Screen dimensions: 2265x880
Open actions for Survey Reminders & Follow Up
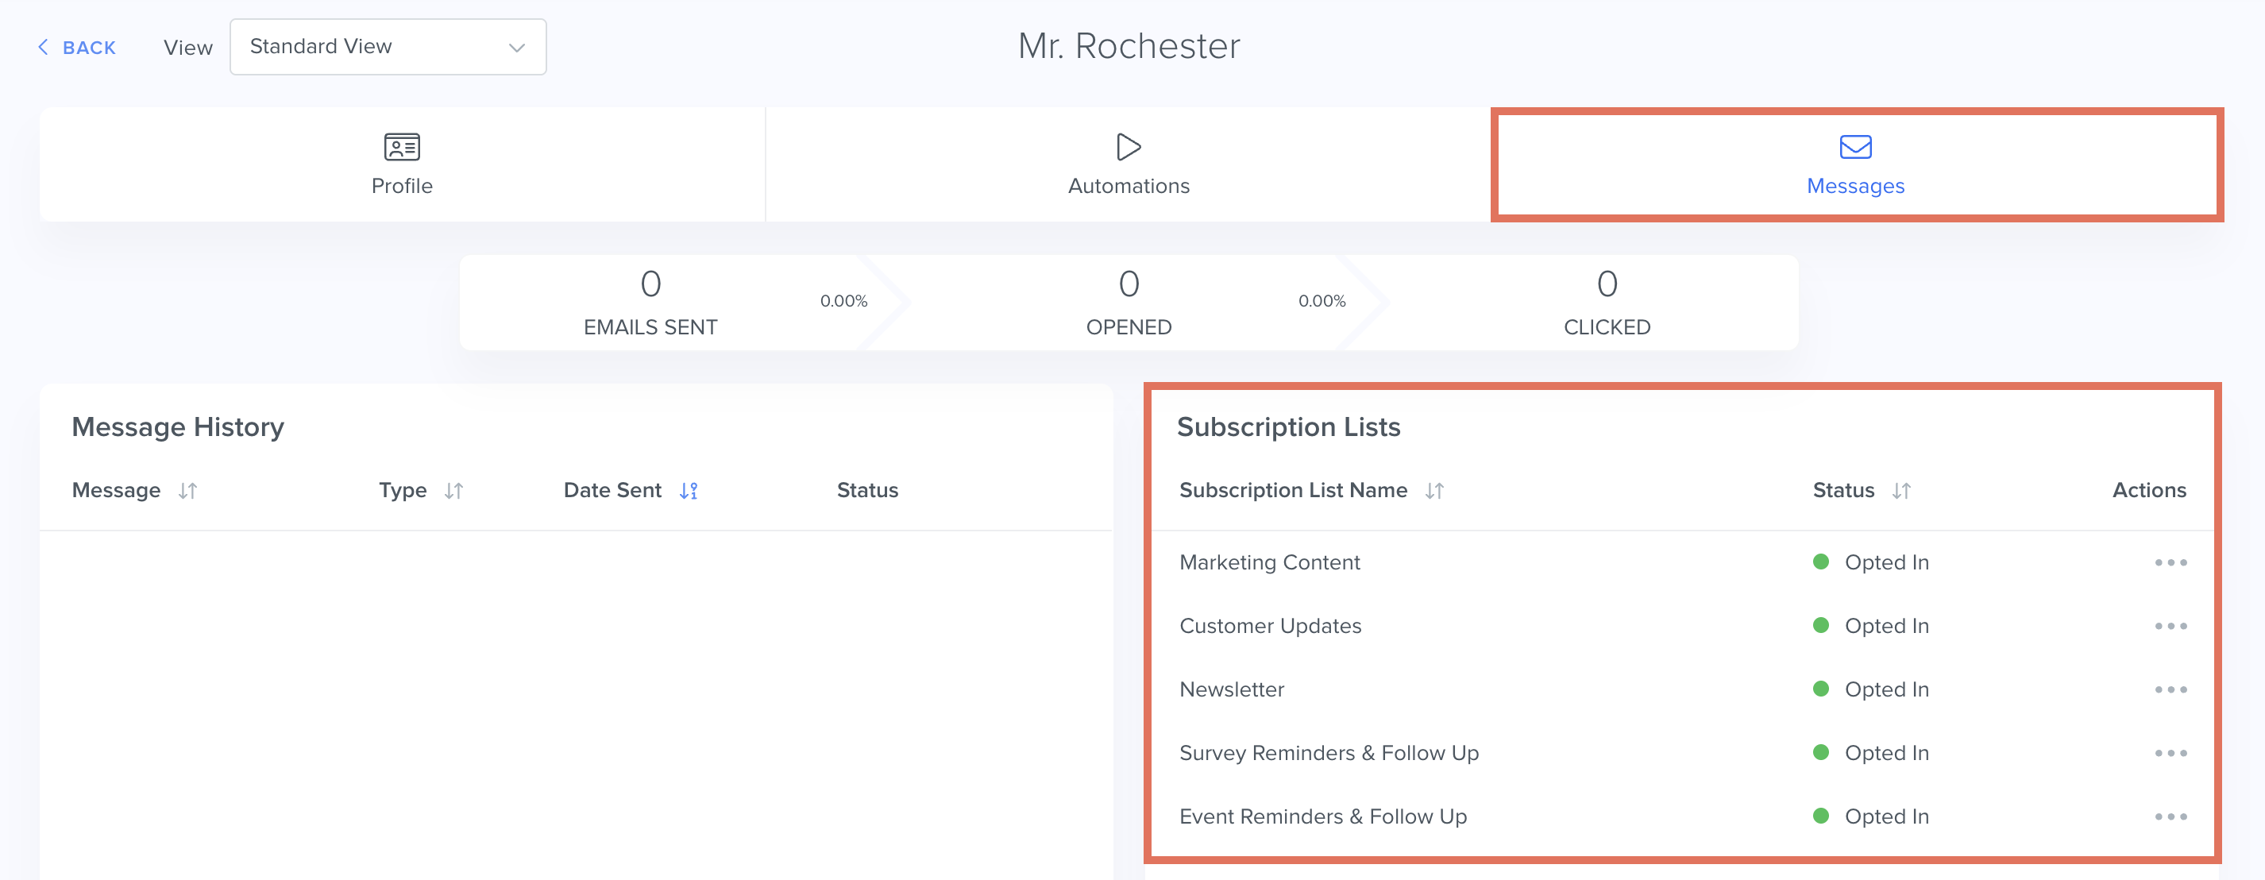pyautogui.click(x=2170, y=754)
